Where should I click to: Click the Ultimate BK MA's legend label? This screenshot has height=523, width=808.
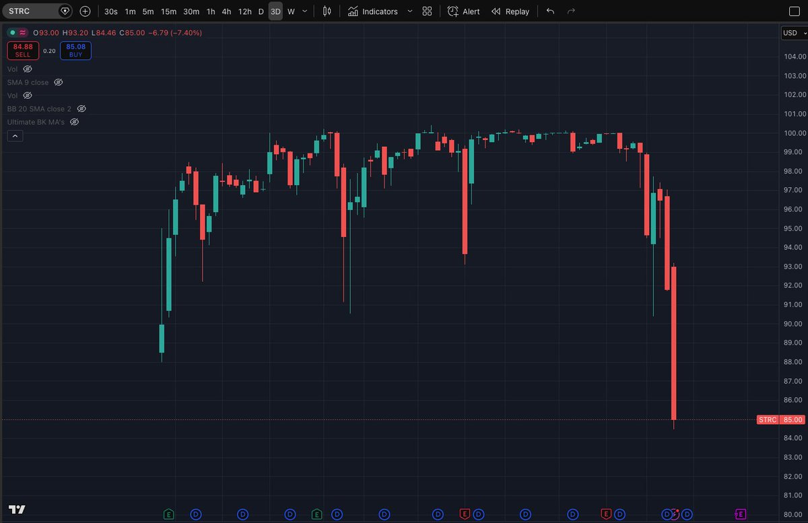(36, 122)
